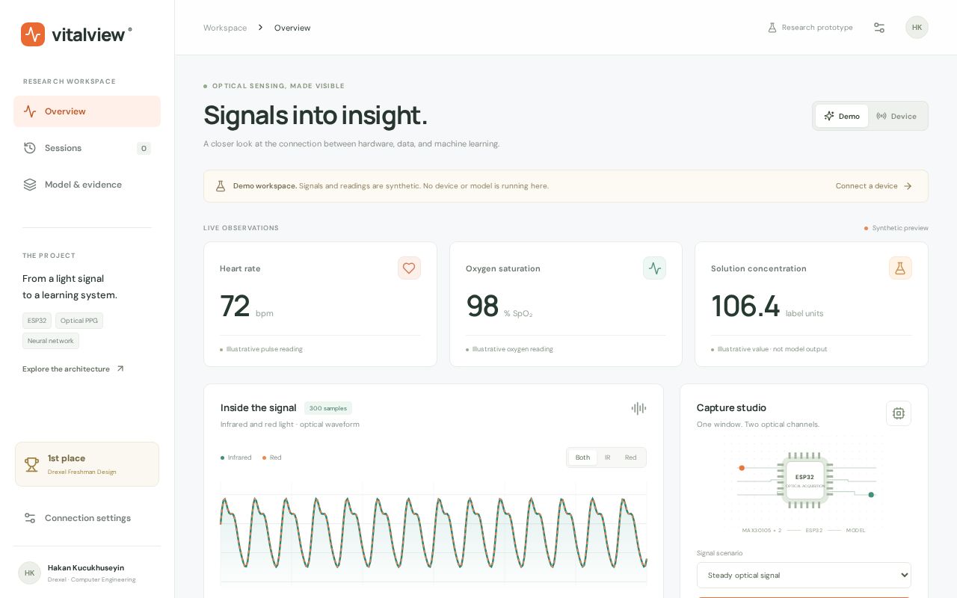
Task: Click the Signals into insight heading
Action: (316, 115)
